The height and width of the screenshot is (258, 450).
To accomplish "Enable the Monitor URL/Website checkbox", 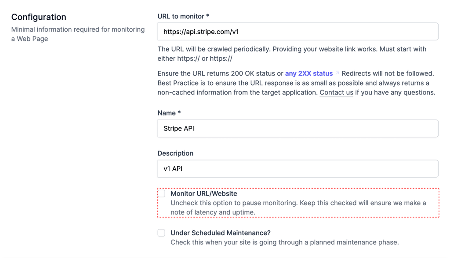I will pyautogui.click(x=162, y=193).
